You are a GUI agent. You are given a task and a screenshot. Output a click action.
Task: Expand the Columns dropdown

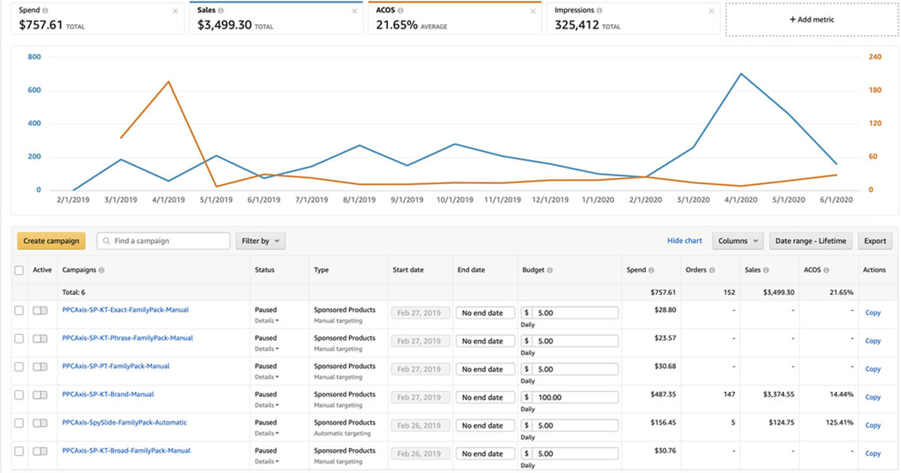(x=737, y=241)
